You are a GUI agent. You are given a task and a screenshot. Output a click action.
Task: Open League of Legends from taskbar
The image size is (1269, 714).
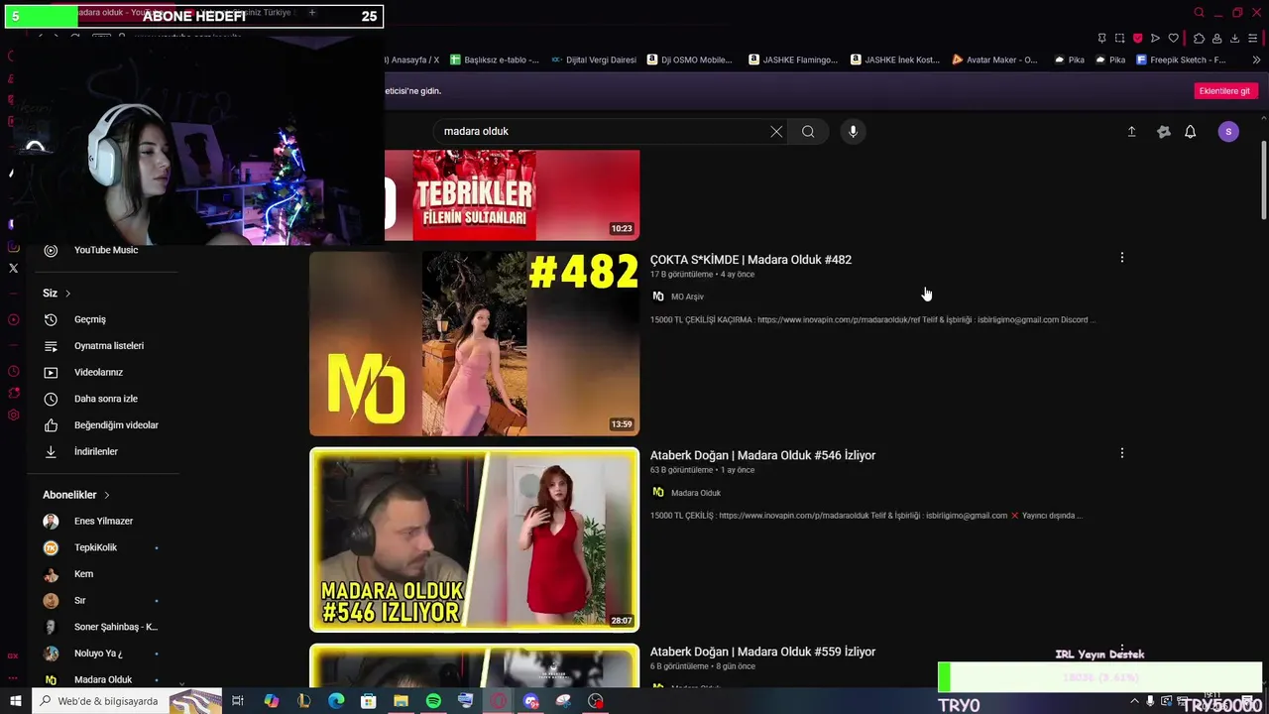point(303,701)
